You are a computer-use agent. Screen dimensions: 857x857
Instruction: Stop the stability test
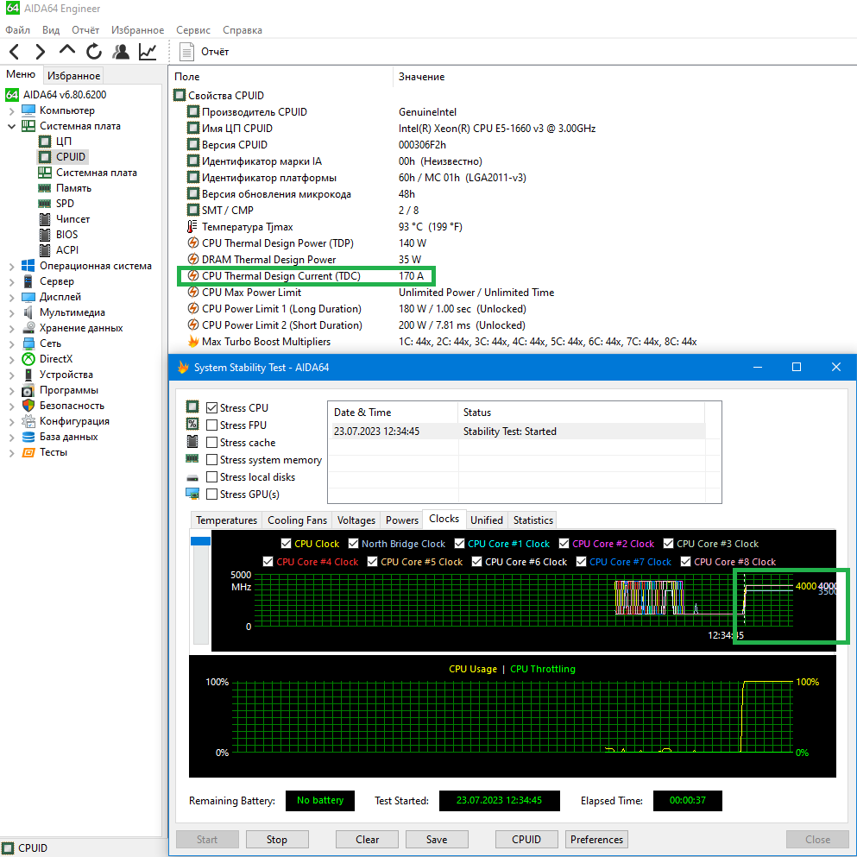(x=276, y=839)
